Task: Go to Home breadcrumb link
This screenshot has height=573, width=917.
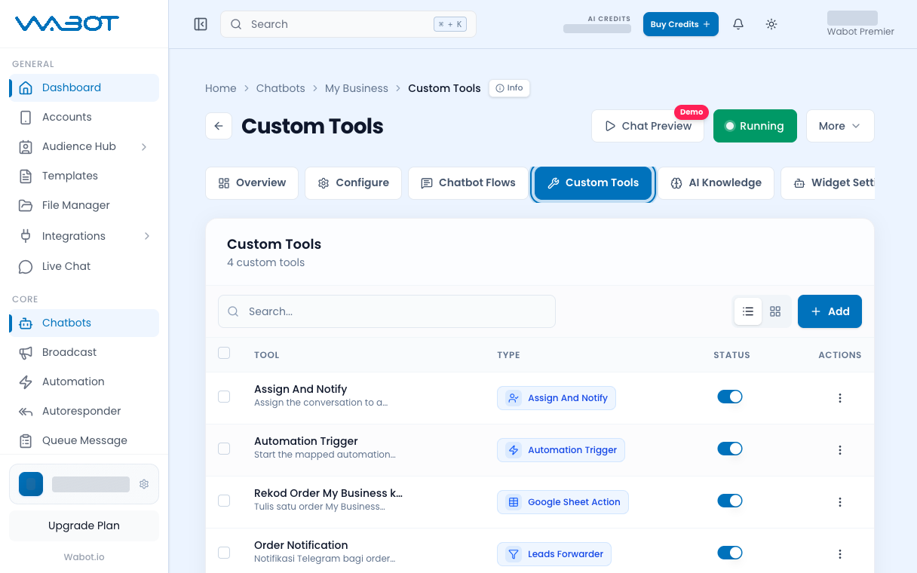Action: [221, 88]
